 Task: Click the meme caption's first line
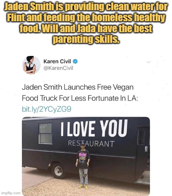click(x=86, y=7)
